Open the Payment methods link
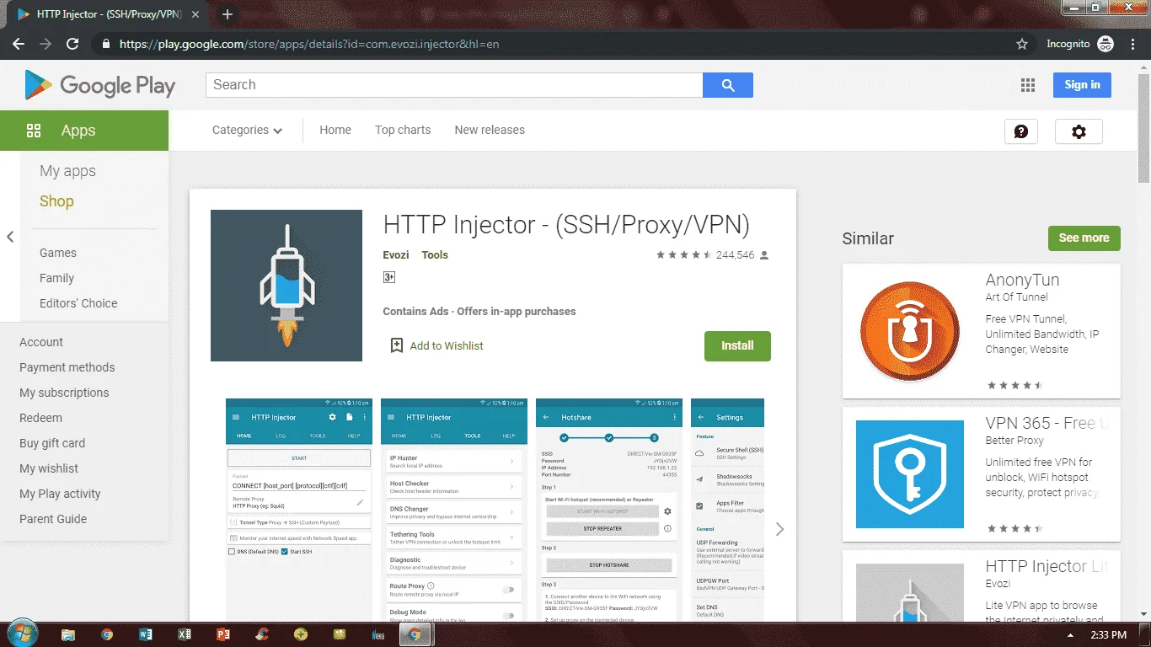Image resolution: width=1151 pixels, height=647 pixels. (67, 367)
